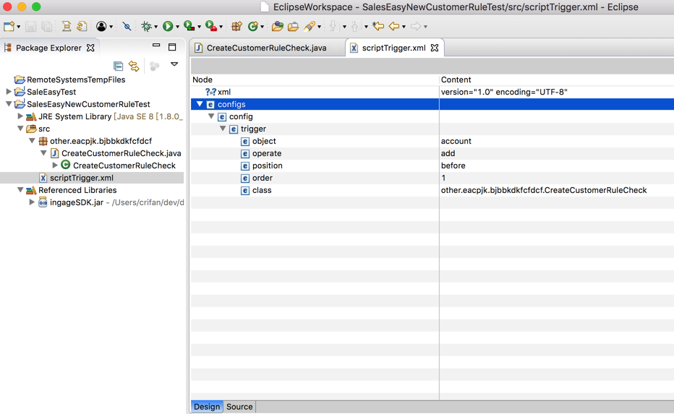Image resolution: width=674 pixels, height=414 pixels.
Task: Collapse CreateCustomerRuleCheck.java tree node
Action: (x=43, y=153)
